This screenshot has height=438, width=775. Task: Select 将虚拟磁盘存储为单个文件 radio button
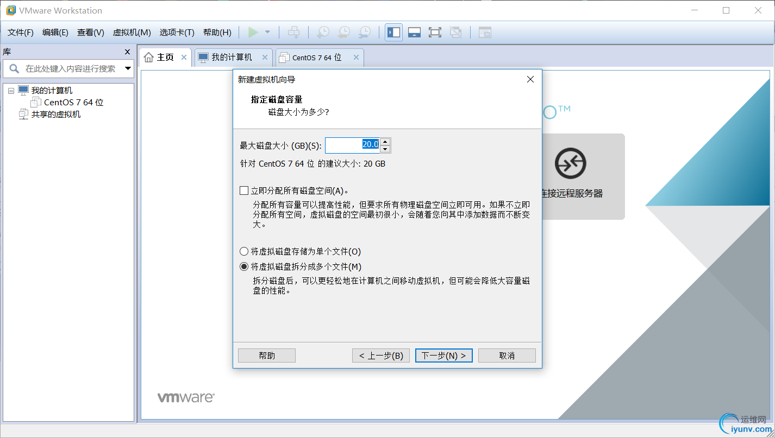click(x=244, y=252)
